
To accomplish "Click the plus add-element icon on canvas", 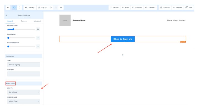I will pyautogui.click(x=123, y=55).
